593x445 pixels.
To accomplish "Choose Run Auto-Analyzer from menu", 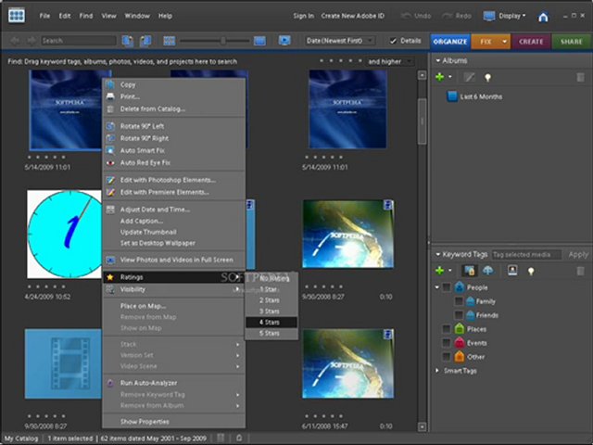I will [x=173, y=383].
